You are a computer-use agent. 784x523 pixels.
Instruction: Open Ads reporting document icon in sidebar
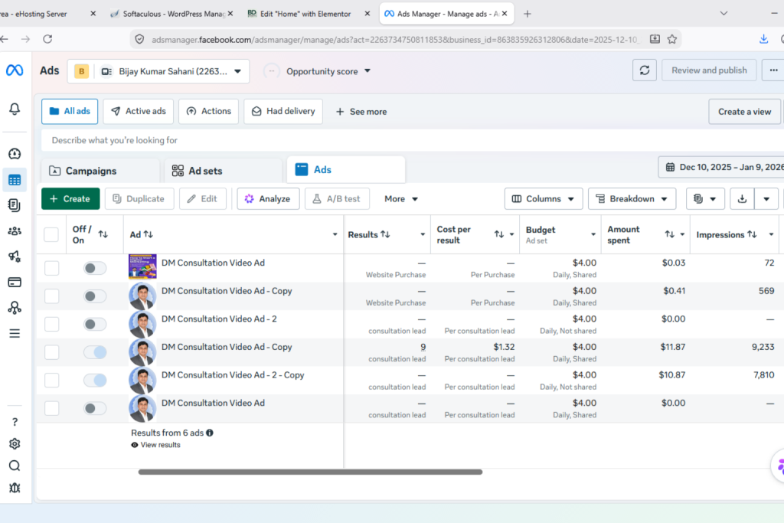coord(15,205)
